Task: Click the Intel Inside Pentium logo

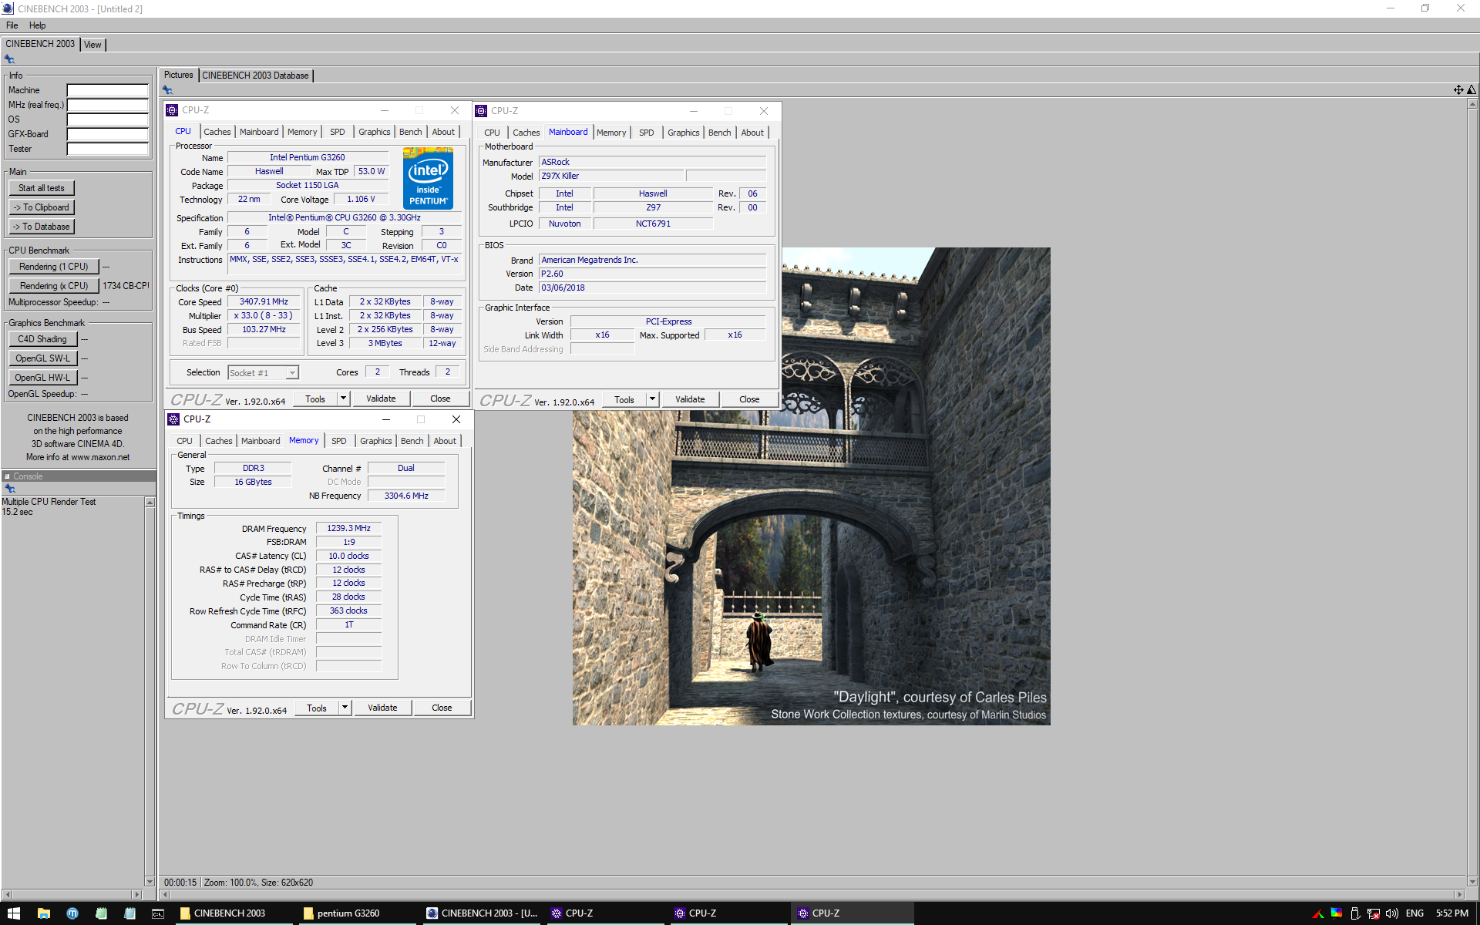Action: [428, 179]
